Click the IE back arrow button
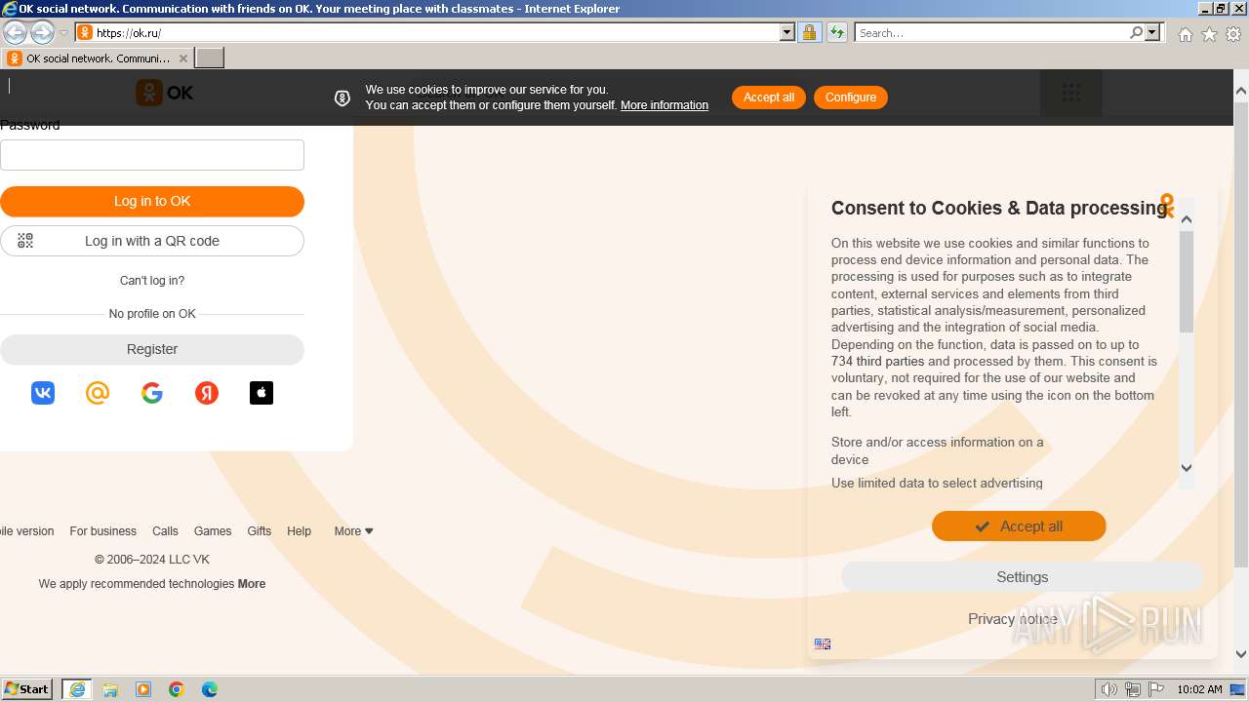Viewport: 1249px width, 702px height. [15, 32]
